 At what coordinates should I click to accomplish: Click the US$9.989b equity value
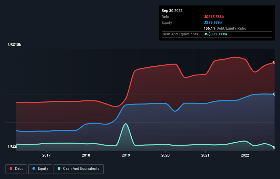212,22
